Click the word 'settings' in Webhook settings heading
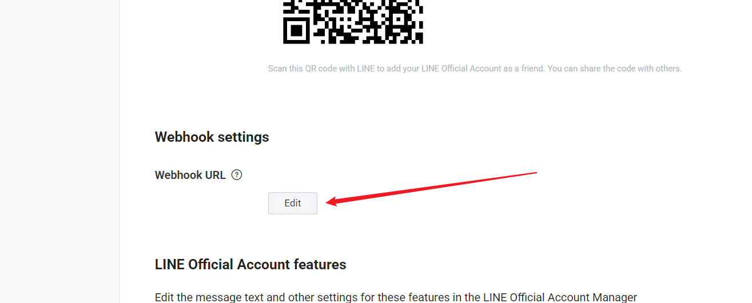Image resolution: width=752 pixels, height=303 pixels. (242, 137)
